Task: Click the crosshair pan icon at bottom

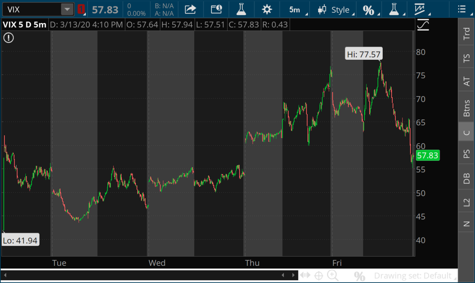Action: (x=319, y=275)
